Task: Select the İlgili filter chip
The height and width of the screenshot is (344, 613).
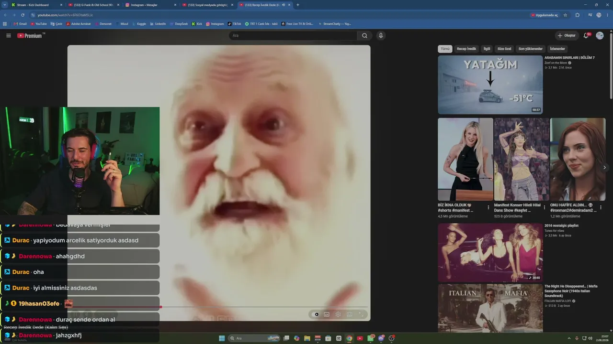Action: tap(487, 49)
